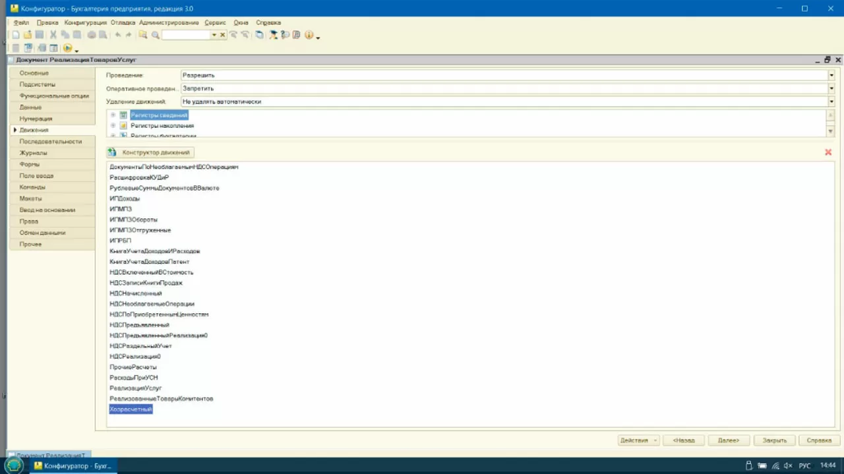Click the red X delete register icon
This screenshot has width=844, height=474.
point(828,152)
